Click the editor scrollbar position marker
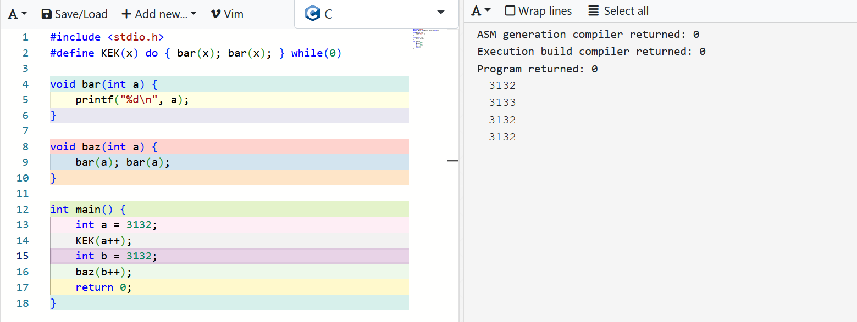Screen dimensions: 857x322 453,161
